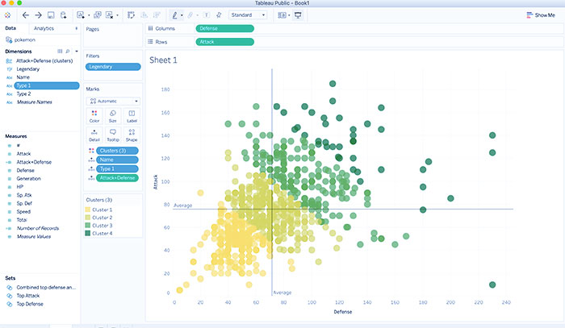Create a new worksheet icon

pyautogui.click(x=81, y=15)
